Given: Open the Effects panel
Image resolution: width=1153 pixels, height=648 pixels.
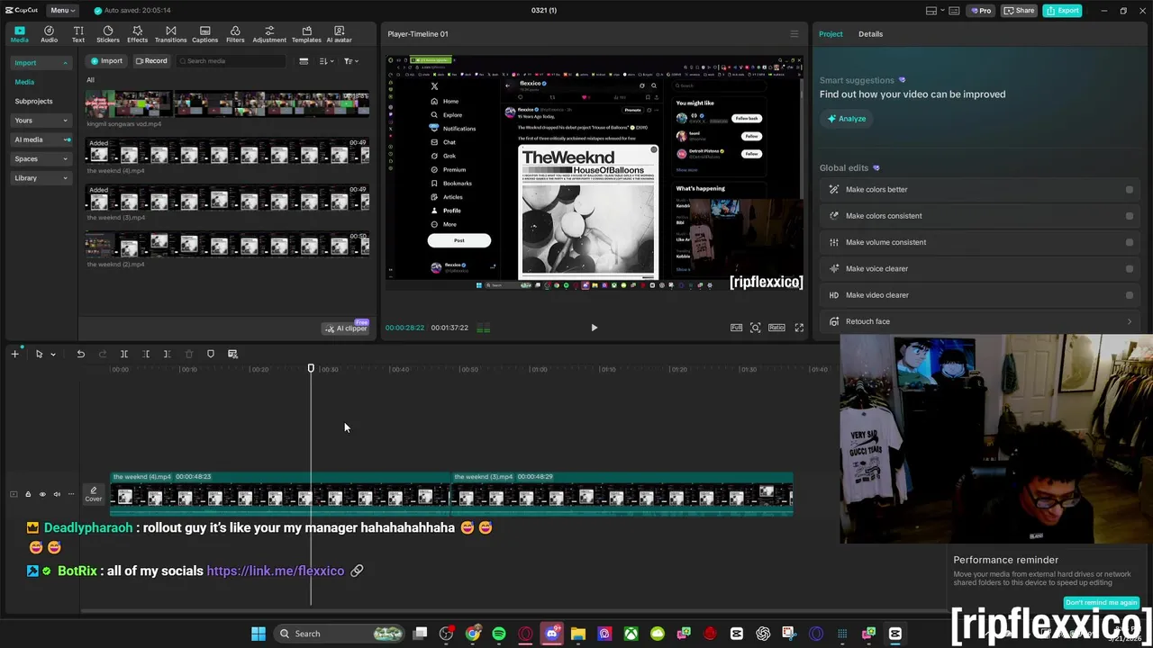Looking at the screenshot, I should click(137, 34).
